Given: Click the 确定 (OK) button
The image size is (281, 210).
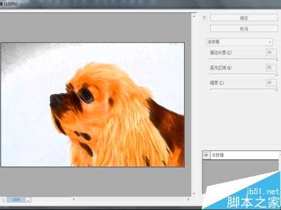Looking at the screenshot, I should pyautogui.click(x=244, y=18).
